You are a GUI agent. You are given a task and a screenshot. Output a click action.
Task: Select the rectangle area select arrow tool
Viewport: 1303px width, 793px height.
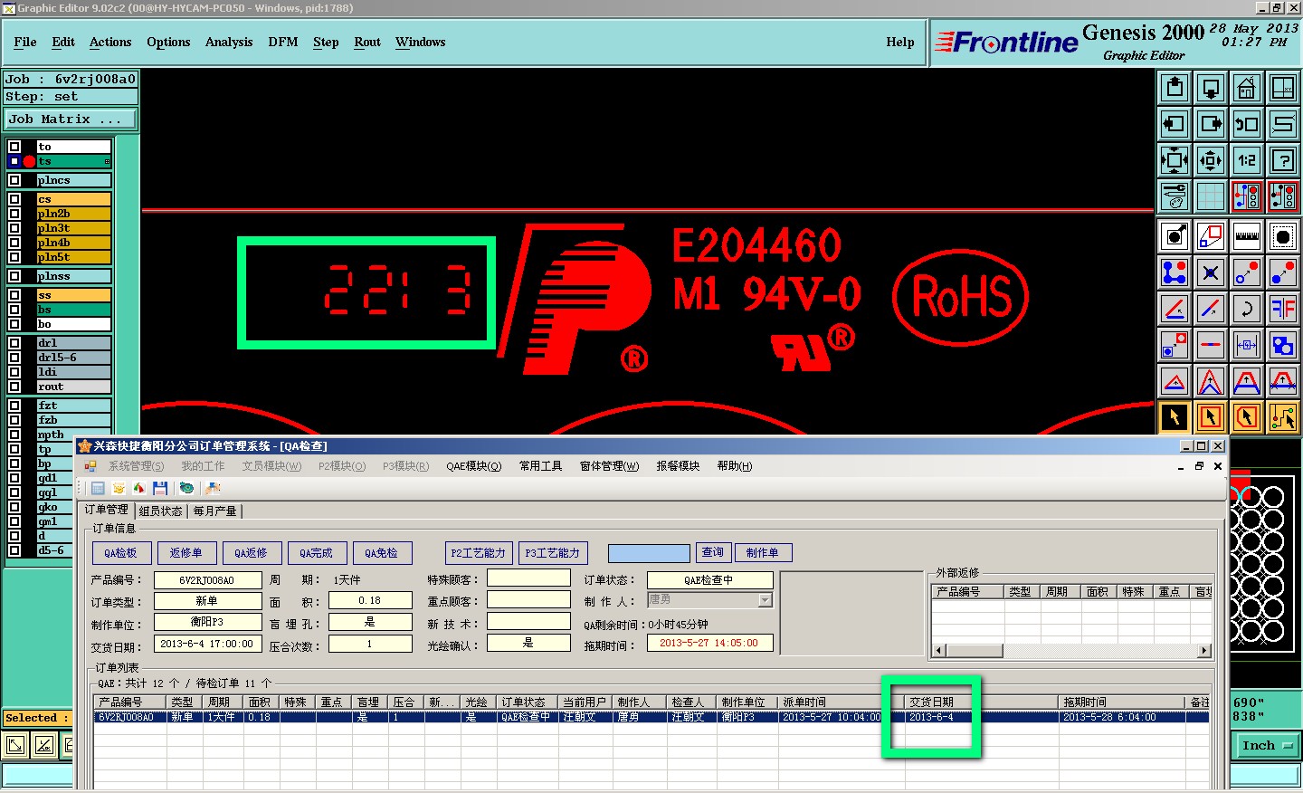click(1211, 417)
